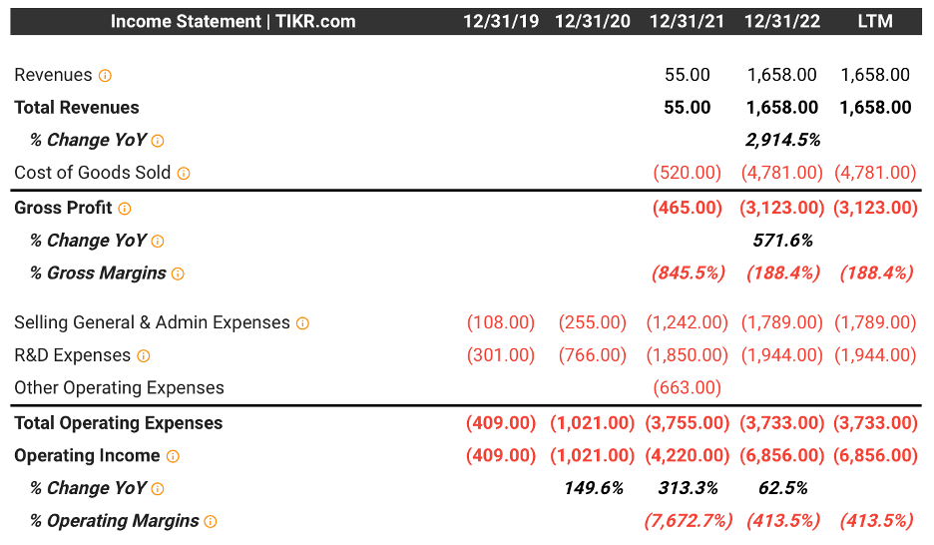The height and width of the screenshot is (545, 934).
Task: Click info icon for % Change YoY under Total Revenues
Action: [158, 141]
